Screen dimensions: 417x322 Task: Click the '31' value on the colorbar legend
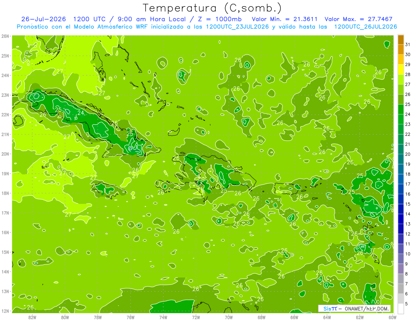408,44
